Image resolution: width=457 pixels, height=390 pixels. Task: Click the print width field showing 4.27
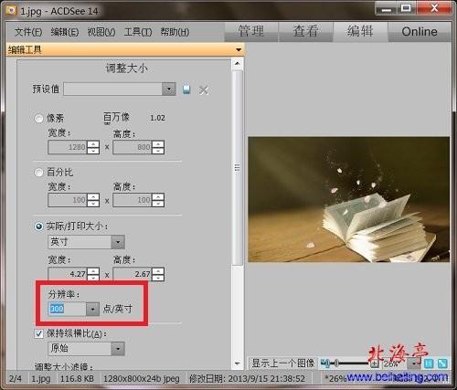68,274
